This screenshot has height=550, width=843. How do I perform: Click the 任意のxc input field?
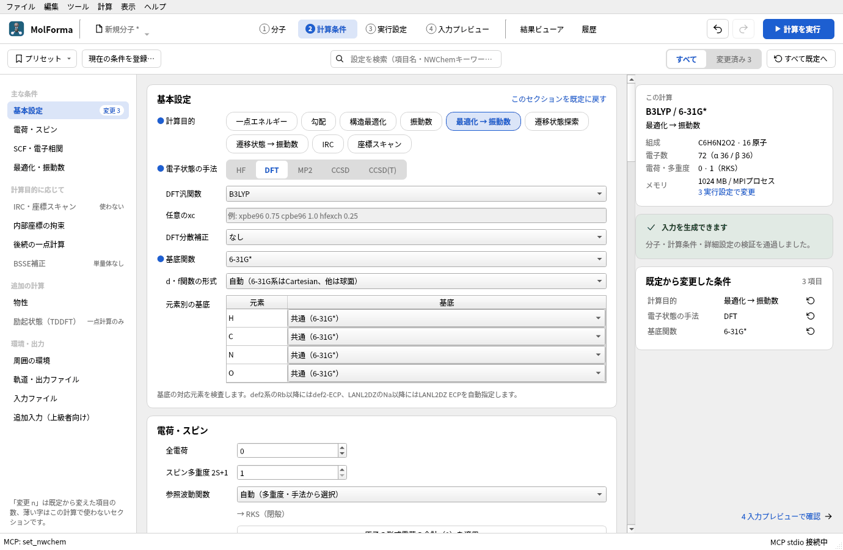point(416,216)
